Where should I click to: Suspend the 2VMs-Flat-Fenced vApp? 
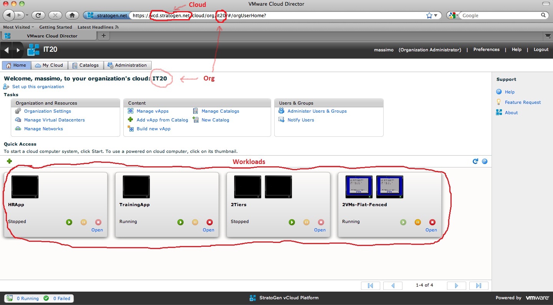(x=418, y=222)
